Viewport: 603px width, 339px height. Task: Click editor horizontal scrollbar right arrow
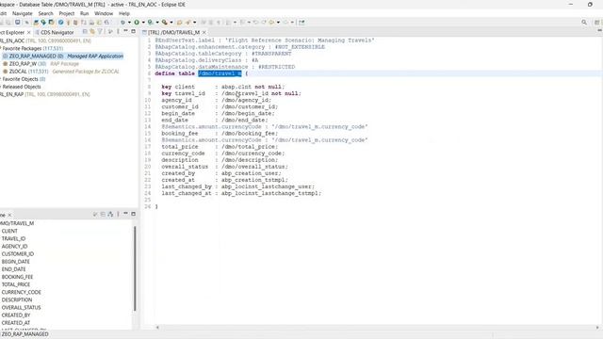(597, 327)
